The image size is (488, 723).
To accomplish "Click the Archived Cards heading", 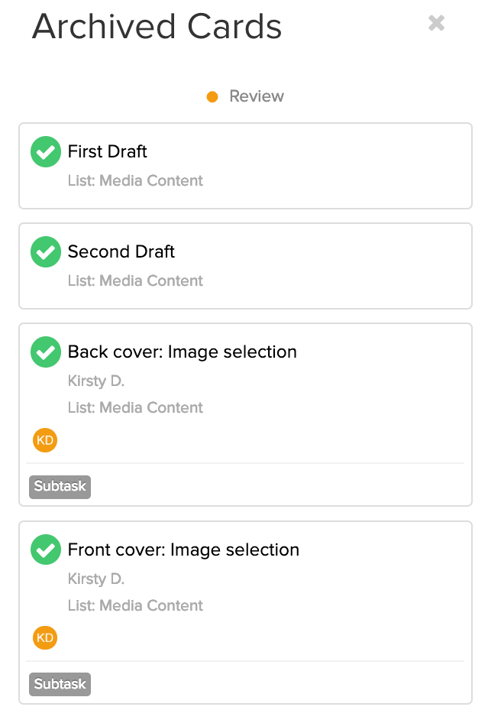I will point(157,26).
